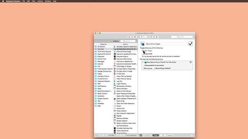Open the Edit menu in the menu bar
The image size is (248, 139).
tap(28, 1)
